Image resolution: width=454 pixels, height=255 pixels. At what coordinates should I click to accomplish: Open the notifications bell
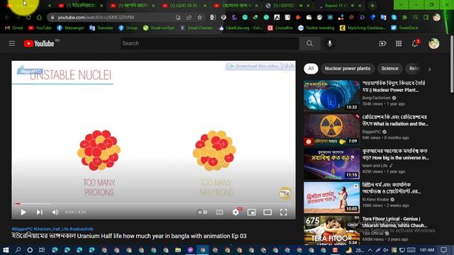coord(414,43)
